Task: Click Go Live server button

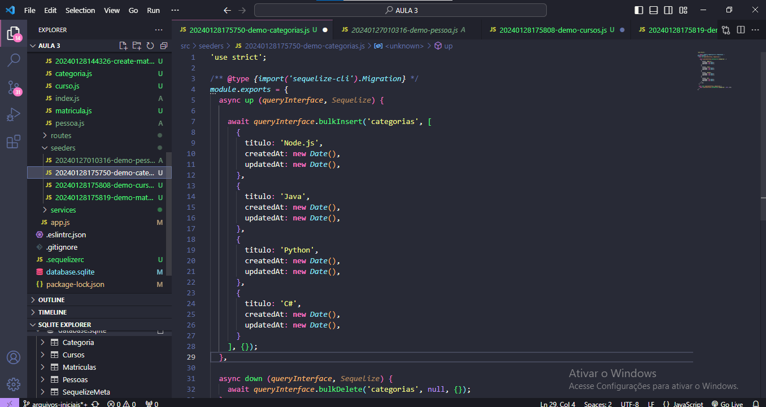Action: coord(727,404)
